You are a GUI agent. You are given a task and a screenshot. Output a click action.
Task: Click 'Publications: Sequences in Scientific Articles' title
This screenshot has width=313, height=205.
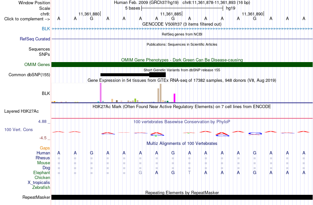point(182,44)
